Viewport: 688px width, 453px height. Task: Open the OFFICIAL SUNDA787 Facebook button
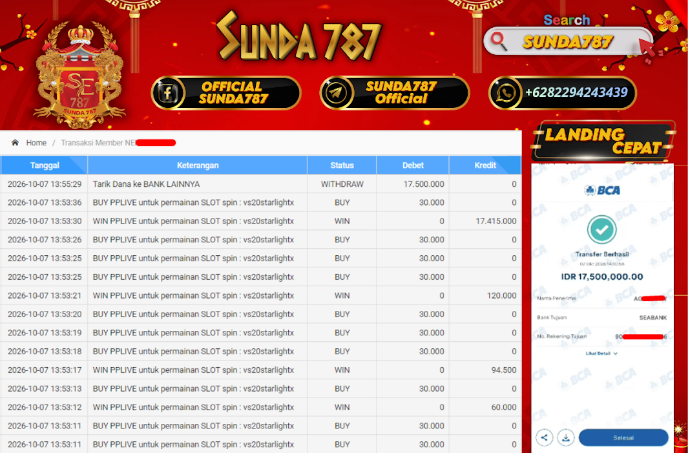(226, 93)
